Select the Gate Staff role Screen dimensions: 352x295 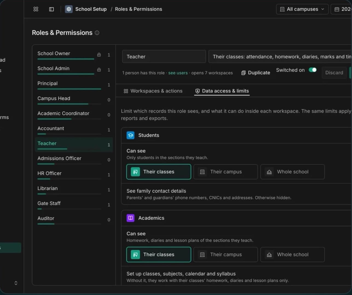(x=74, y=205)
